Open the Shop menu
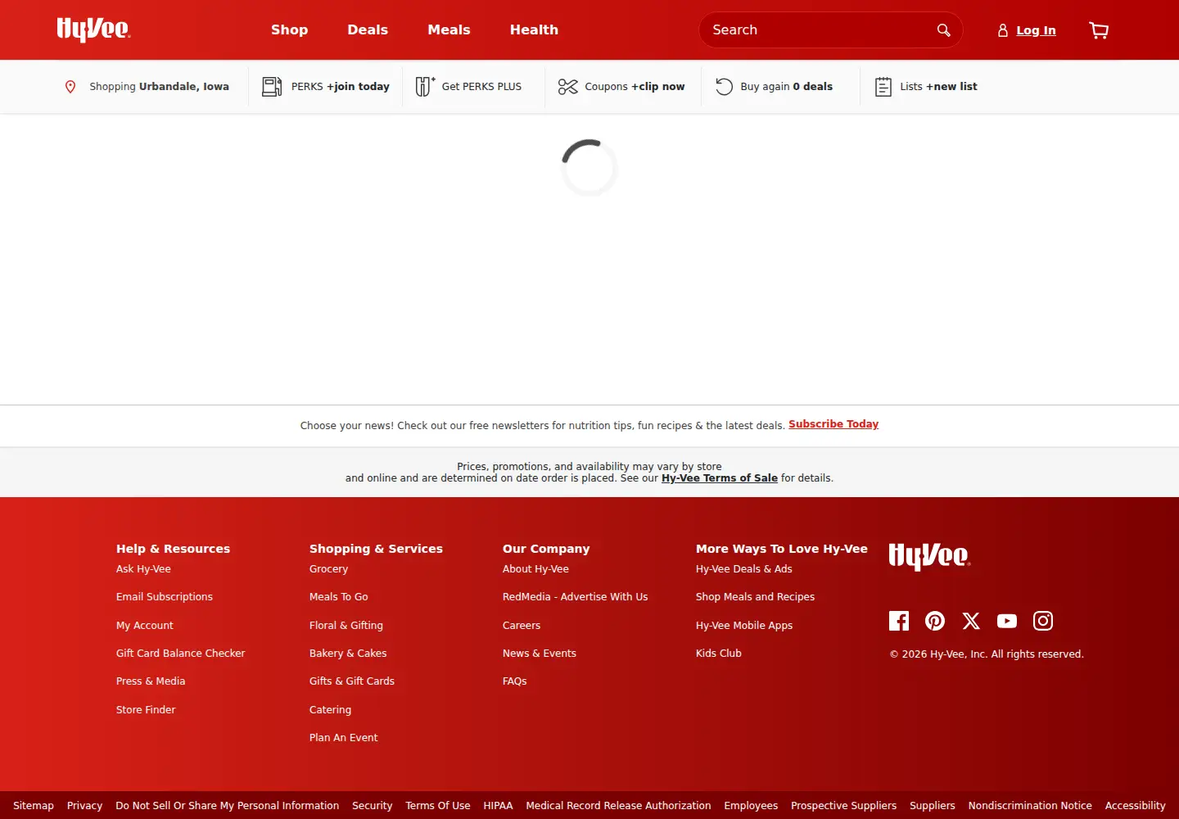This screenshot has width=1179, height=819. (x=290, y=29)
